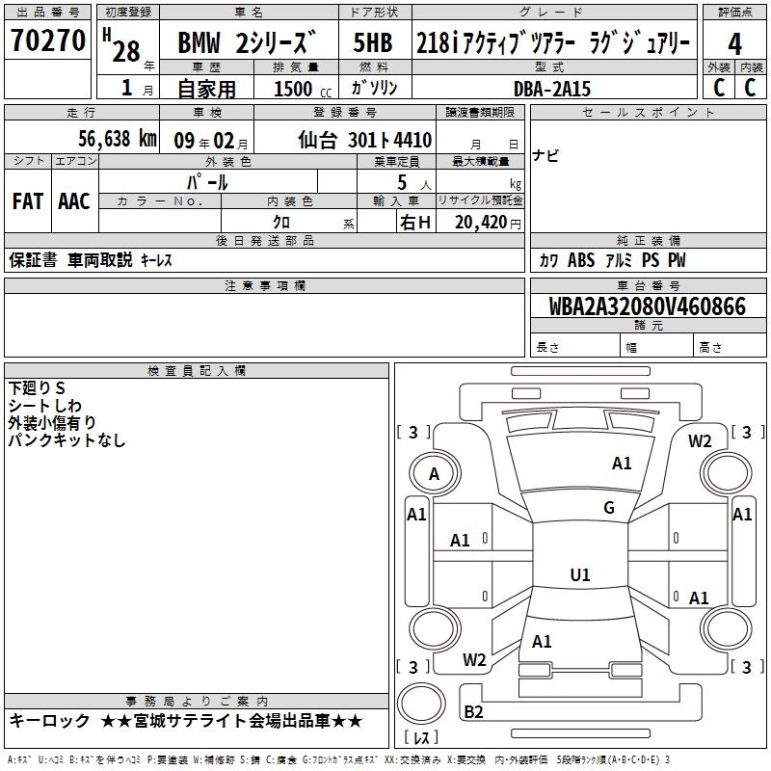Select the 高さ dimension field
771x771 pixels.
coord(731,347)
